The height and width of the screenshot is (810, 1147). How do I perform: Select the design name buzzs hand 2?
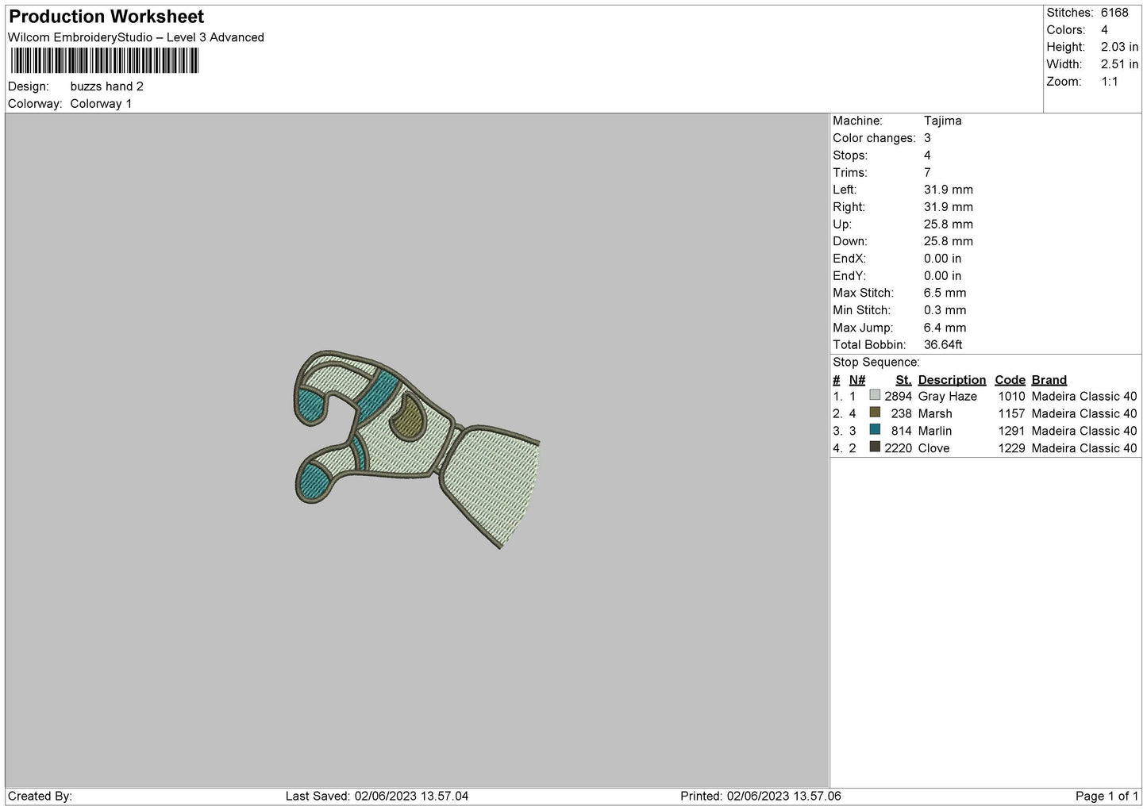tap(107, 86)
